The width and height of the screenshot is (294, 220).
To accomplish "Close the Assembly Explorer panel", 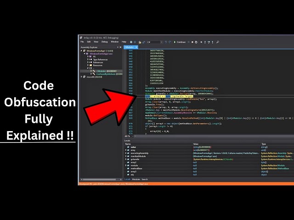I will (x=120, y=47).
